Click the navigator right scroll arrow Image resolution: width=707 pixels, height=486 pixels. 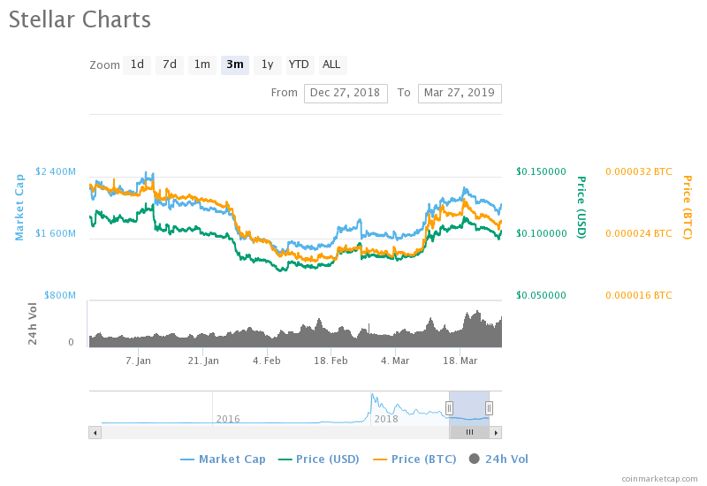tap(496, 433)
